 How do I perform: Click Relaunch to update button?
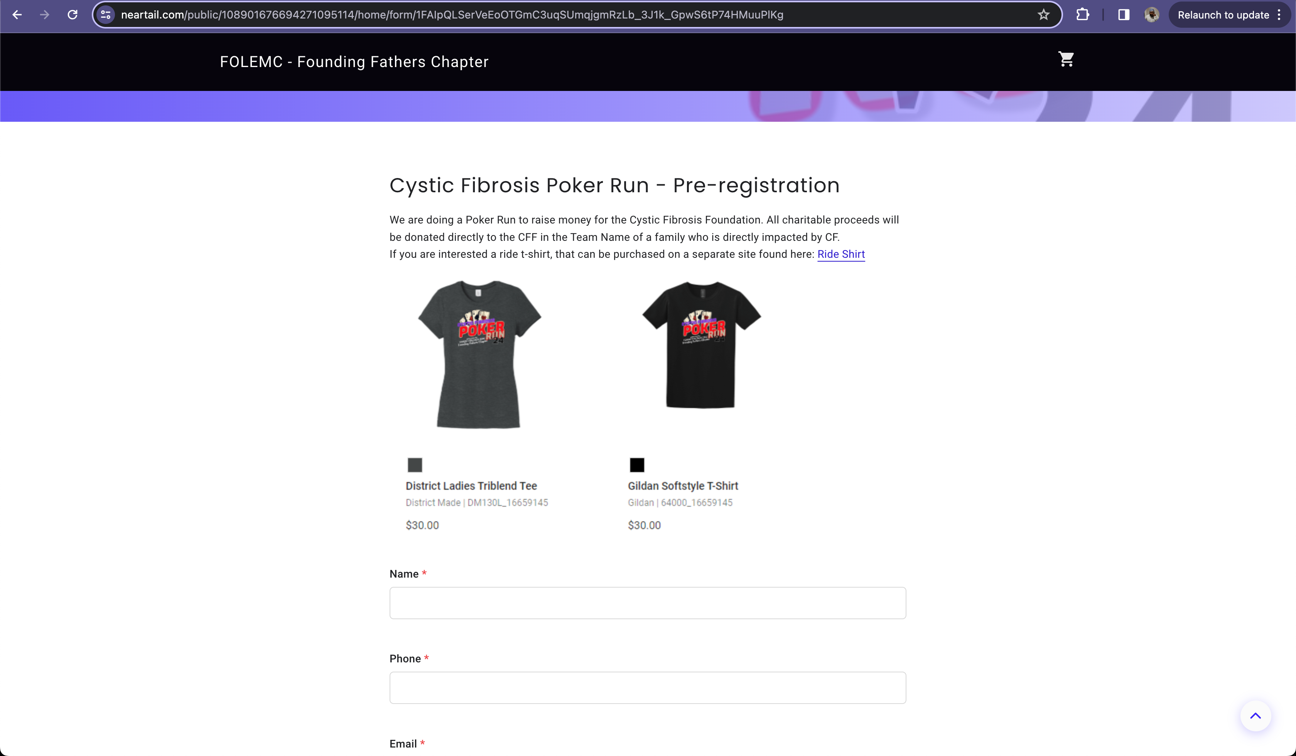pyautogui.click(x=1223, y=15)
